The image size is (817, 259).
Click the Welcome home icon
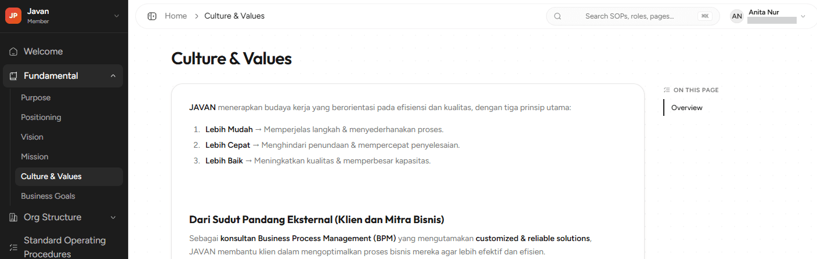(13, 52)
